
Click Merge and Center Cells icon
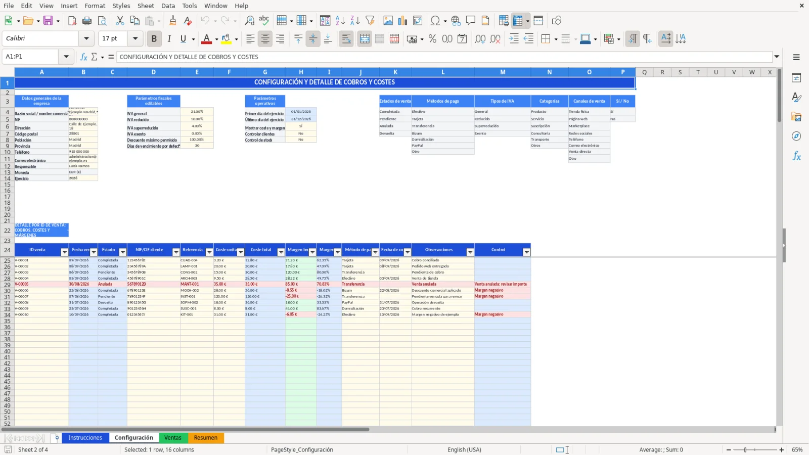coord(365,38)
